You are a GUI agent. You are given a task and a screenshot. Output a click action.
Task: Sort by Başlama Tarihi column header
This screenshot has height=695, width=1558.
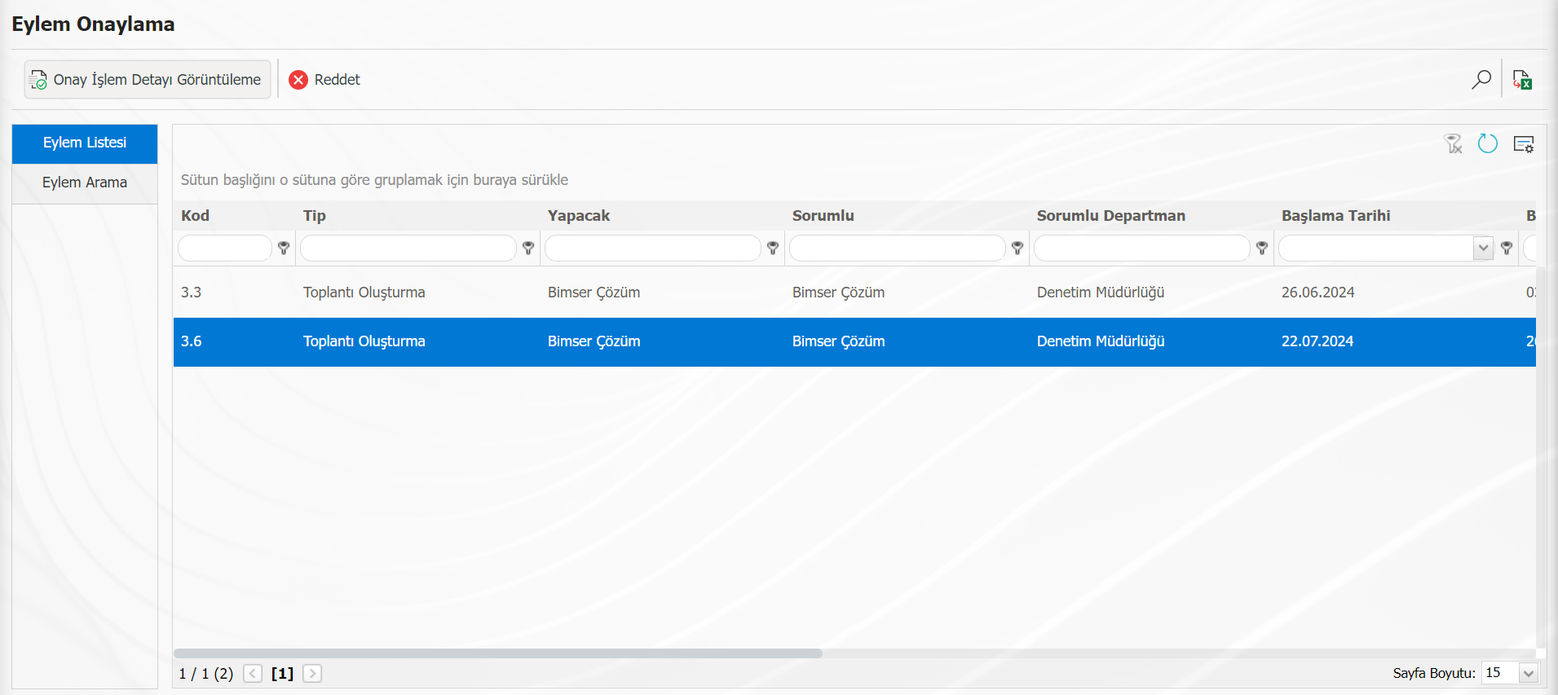pos(1336,216)
